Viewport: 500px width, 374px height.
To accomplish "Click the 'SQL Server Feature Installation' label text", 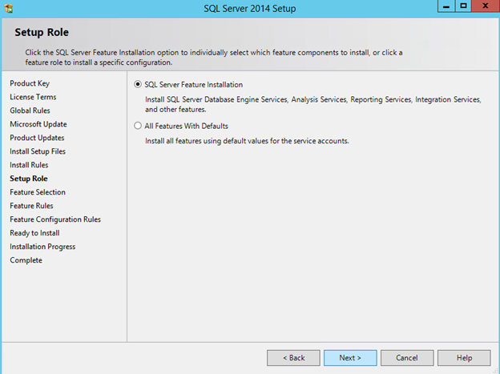I will 194,85.
